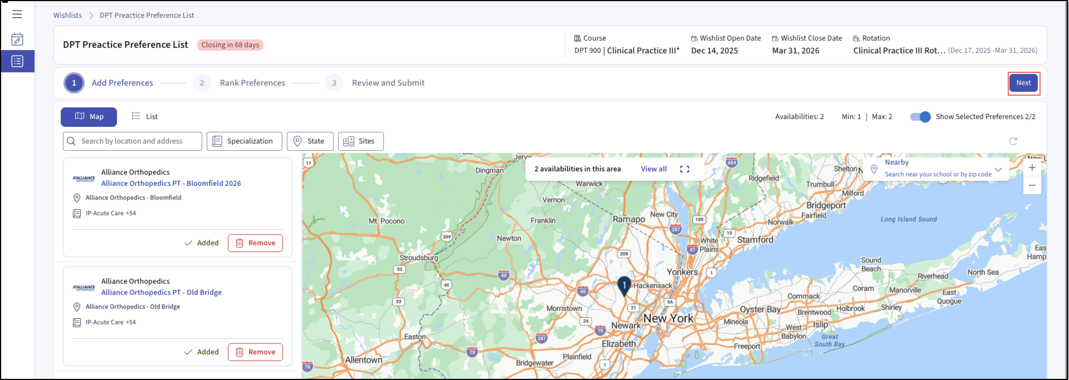Click specialization icon on Old Bridge card
This screenshot has height=380, width=1069.
click(x=77, y=323)
